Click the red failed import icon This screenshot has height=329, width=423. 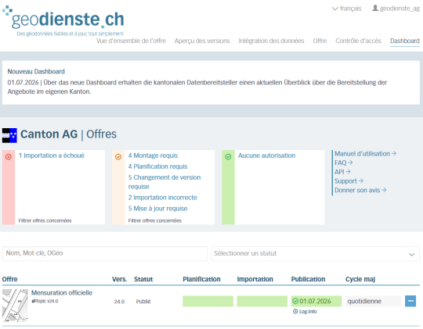point(9,157)
